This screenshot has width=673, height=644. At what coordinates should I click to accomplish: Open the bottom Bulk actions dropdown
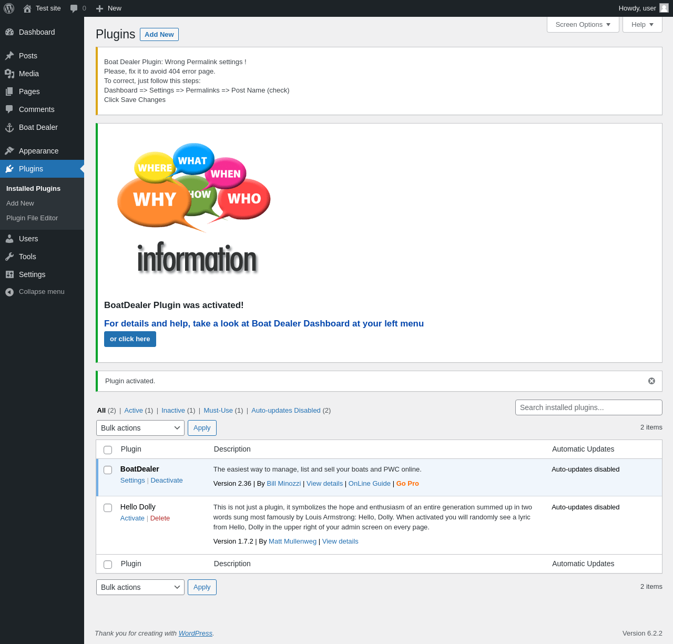pos(140,587)
